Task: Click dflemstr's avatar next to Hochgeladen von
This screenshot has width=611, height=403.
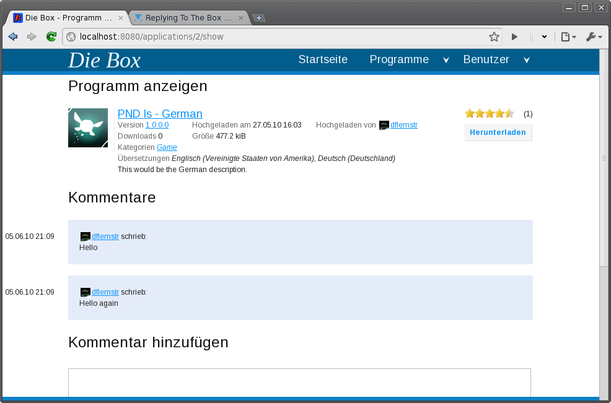Action: coord(384,125)
